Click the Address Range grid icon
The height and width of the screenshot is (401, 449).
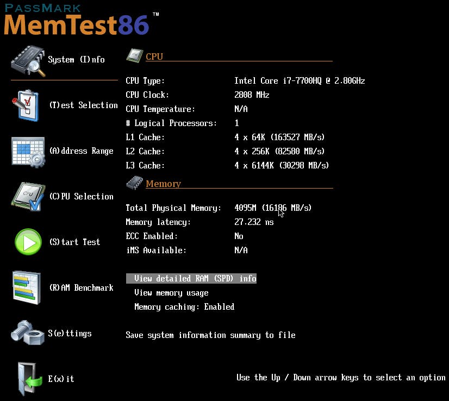pyautogui.click(x=28, y=151)
